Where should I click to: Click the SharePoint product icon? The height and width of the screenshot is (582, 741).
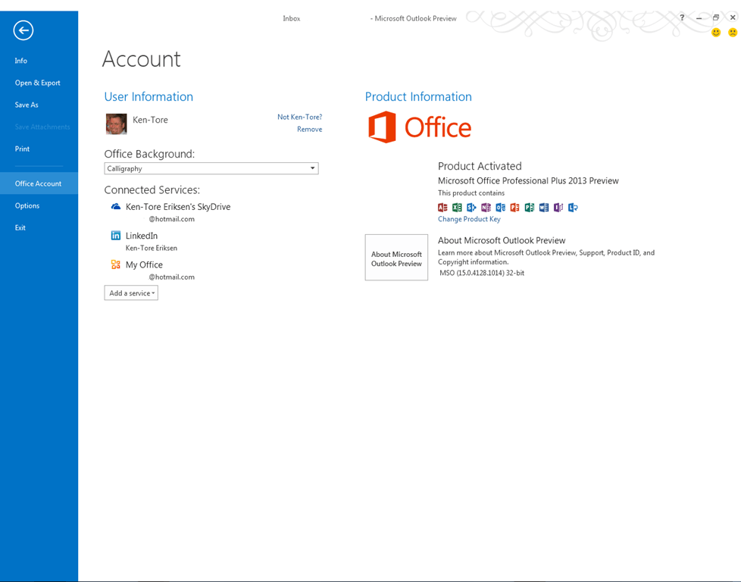click(471, 207)
